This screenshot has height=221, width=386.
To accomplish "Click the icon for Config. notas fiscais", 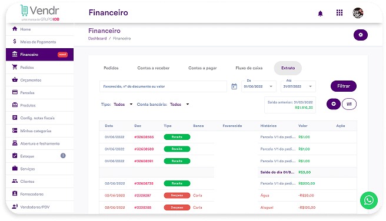I will (15, 118).
